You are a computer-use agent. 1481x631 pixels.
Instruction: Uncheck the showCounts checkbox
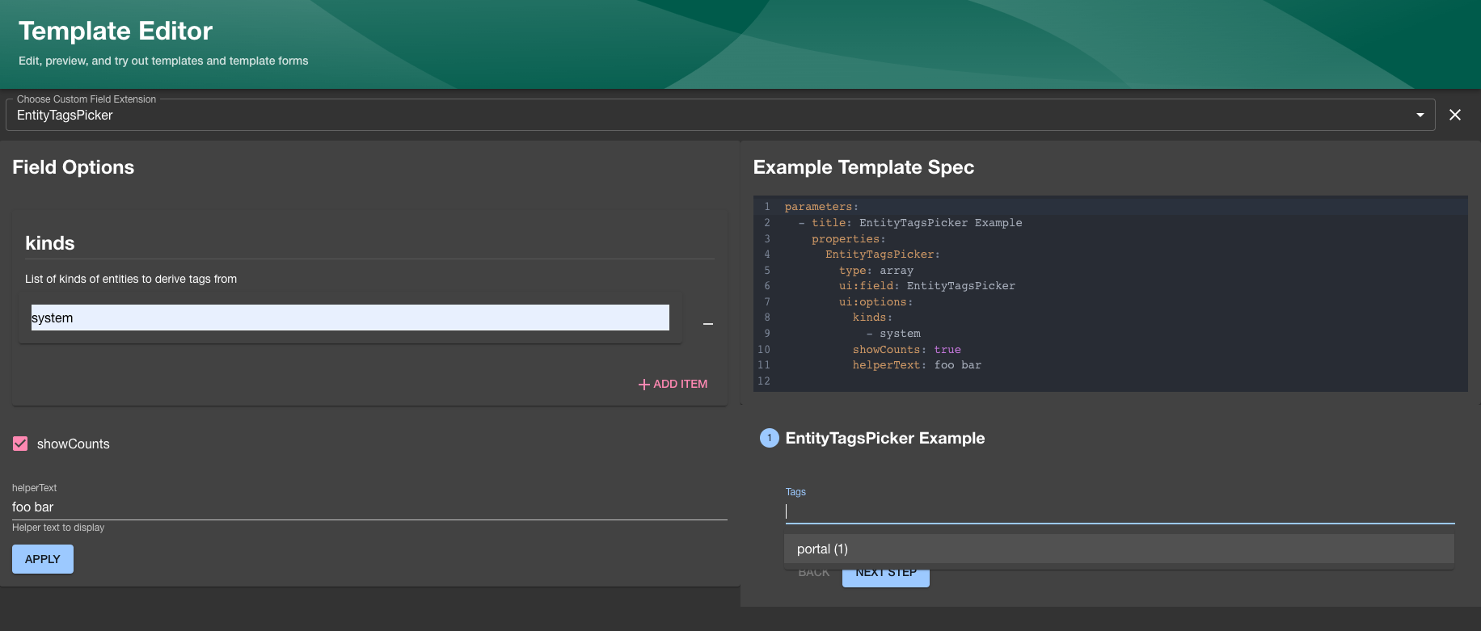coord(20,444)
